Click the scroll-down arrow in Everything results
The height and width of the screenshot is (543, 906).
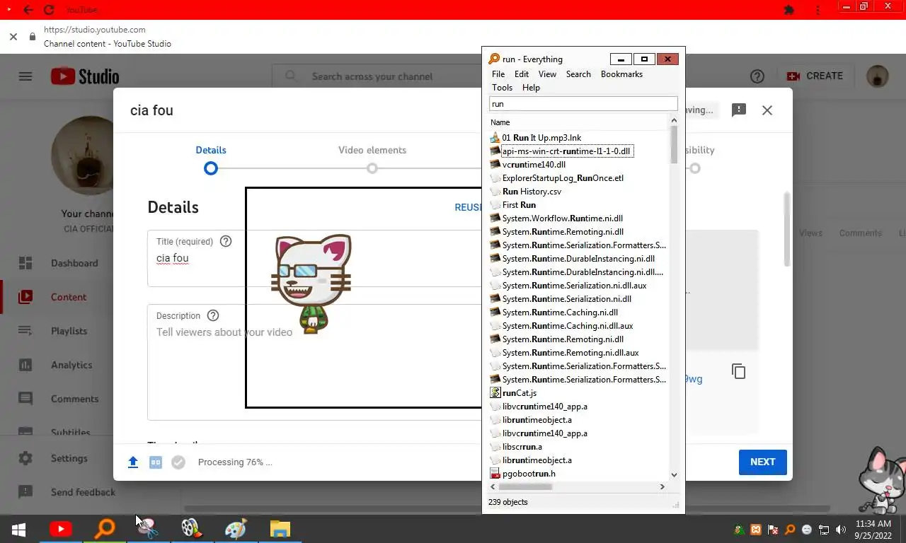674,475
